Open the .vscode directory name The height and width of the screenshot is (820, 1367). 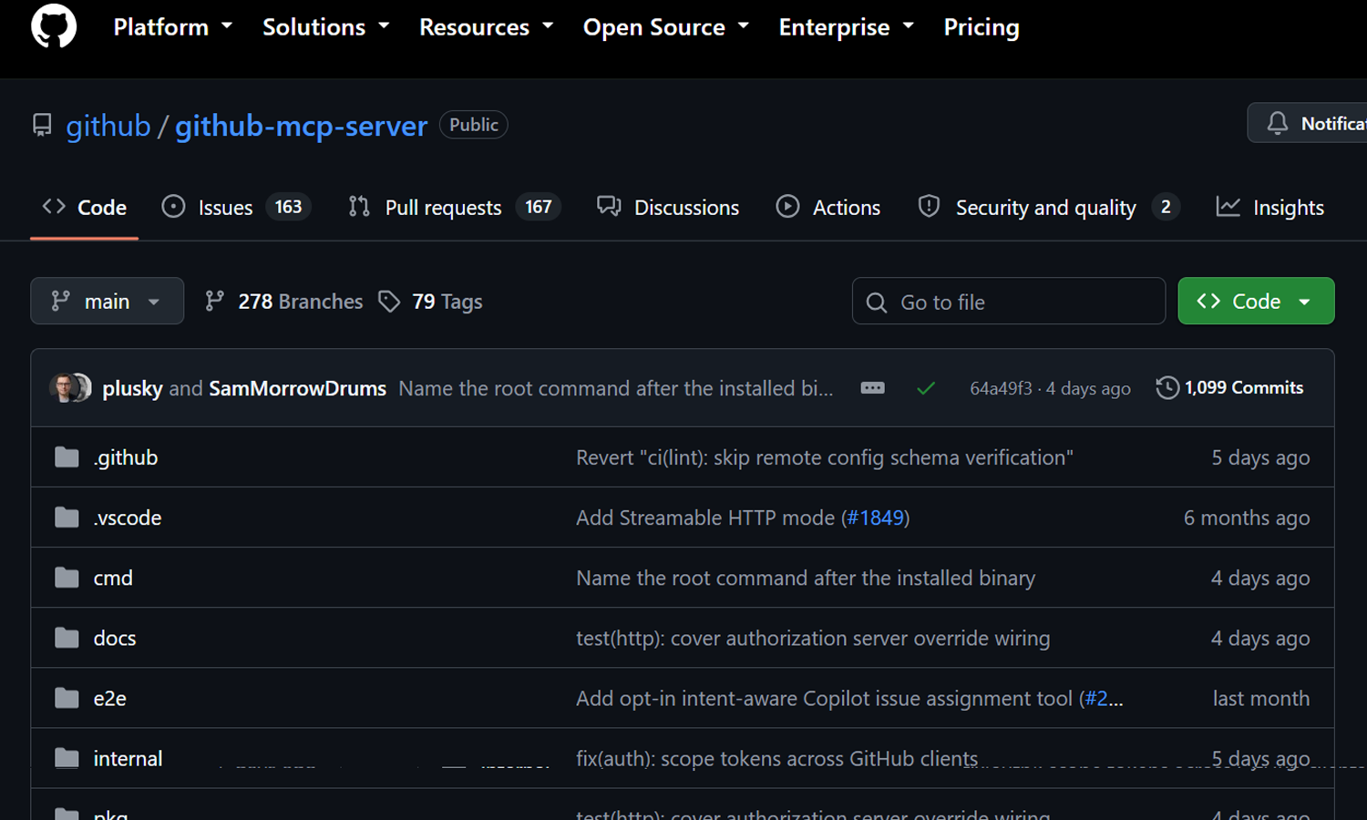click(128, 518)
